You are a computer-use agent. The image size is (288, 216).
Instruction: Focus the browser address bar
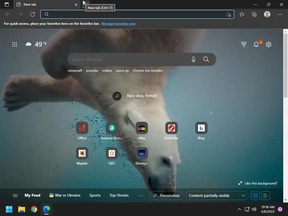tap(137, 14)
